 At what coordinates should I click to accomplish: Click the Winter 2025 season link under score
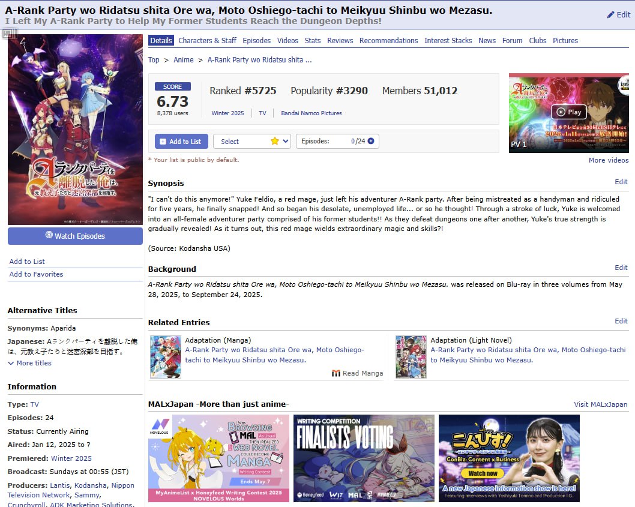(x=227, y=113)
